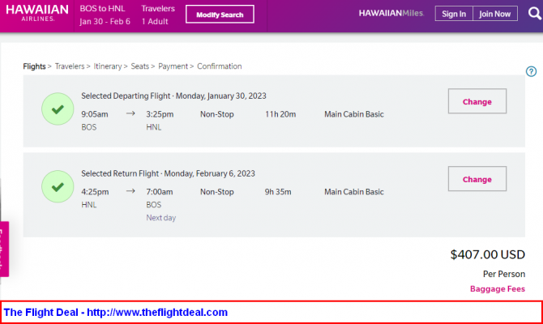The height and width of the screenshot is (324, 543).
Task: Click Main Cabin Basic on return flight
Action: point(354,192)
